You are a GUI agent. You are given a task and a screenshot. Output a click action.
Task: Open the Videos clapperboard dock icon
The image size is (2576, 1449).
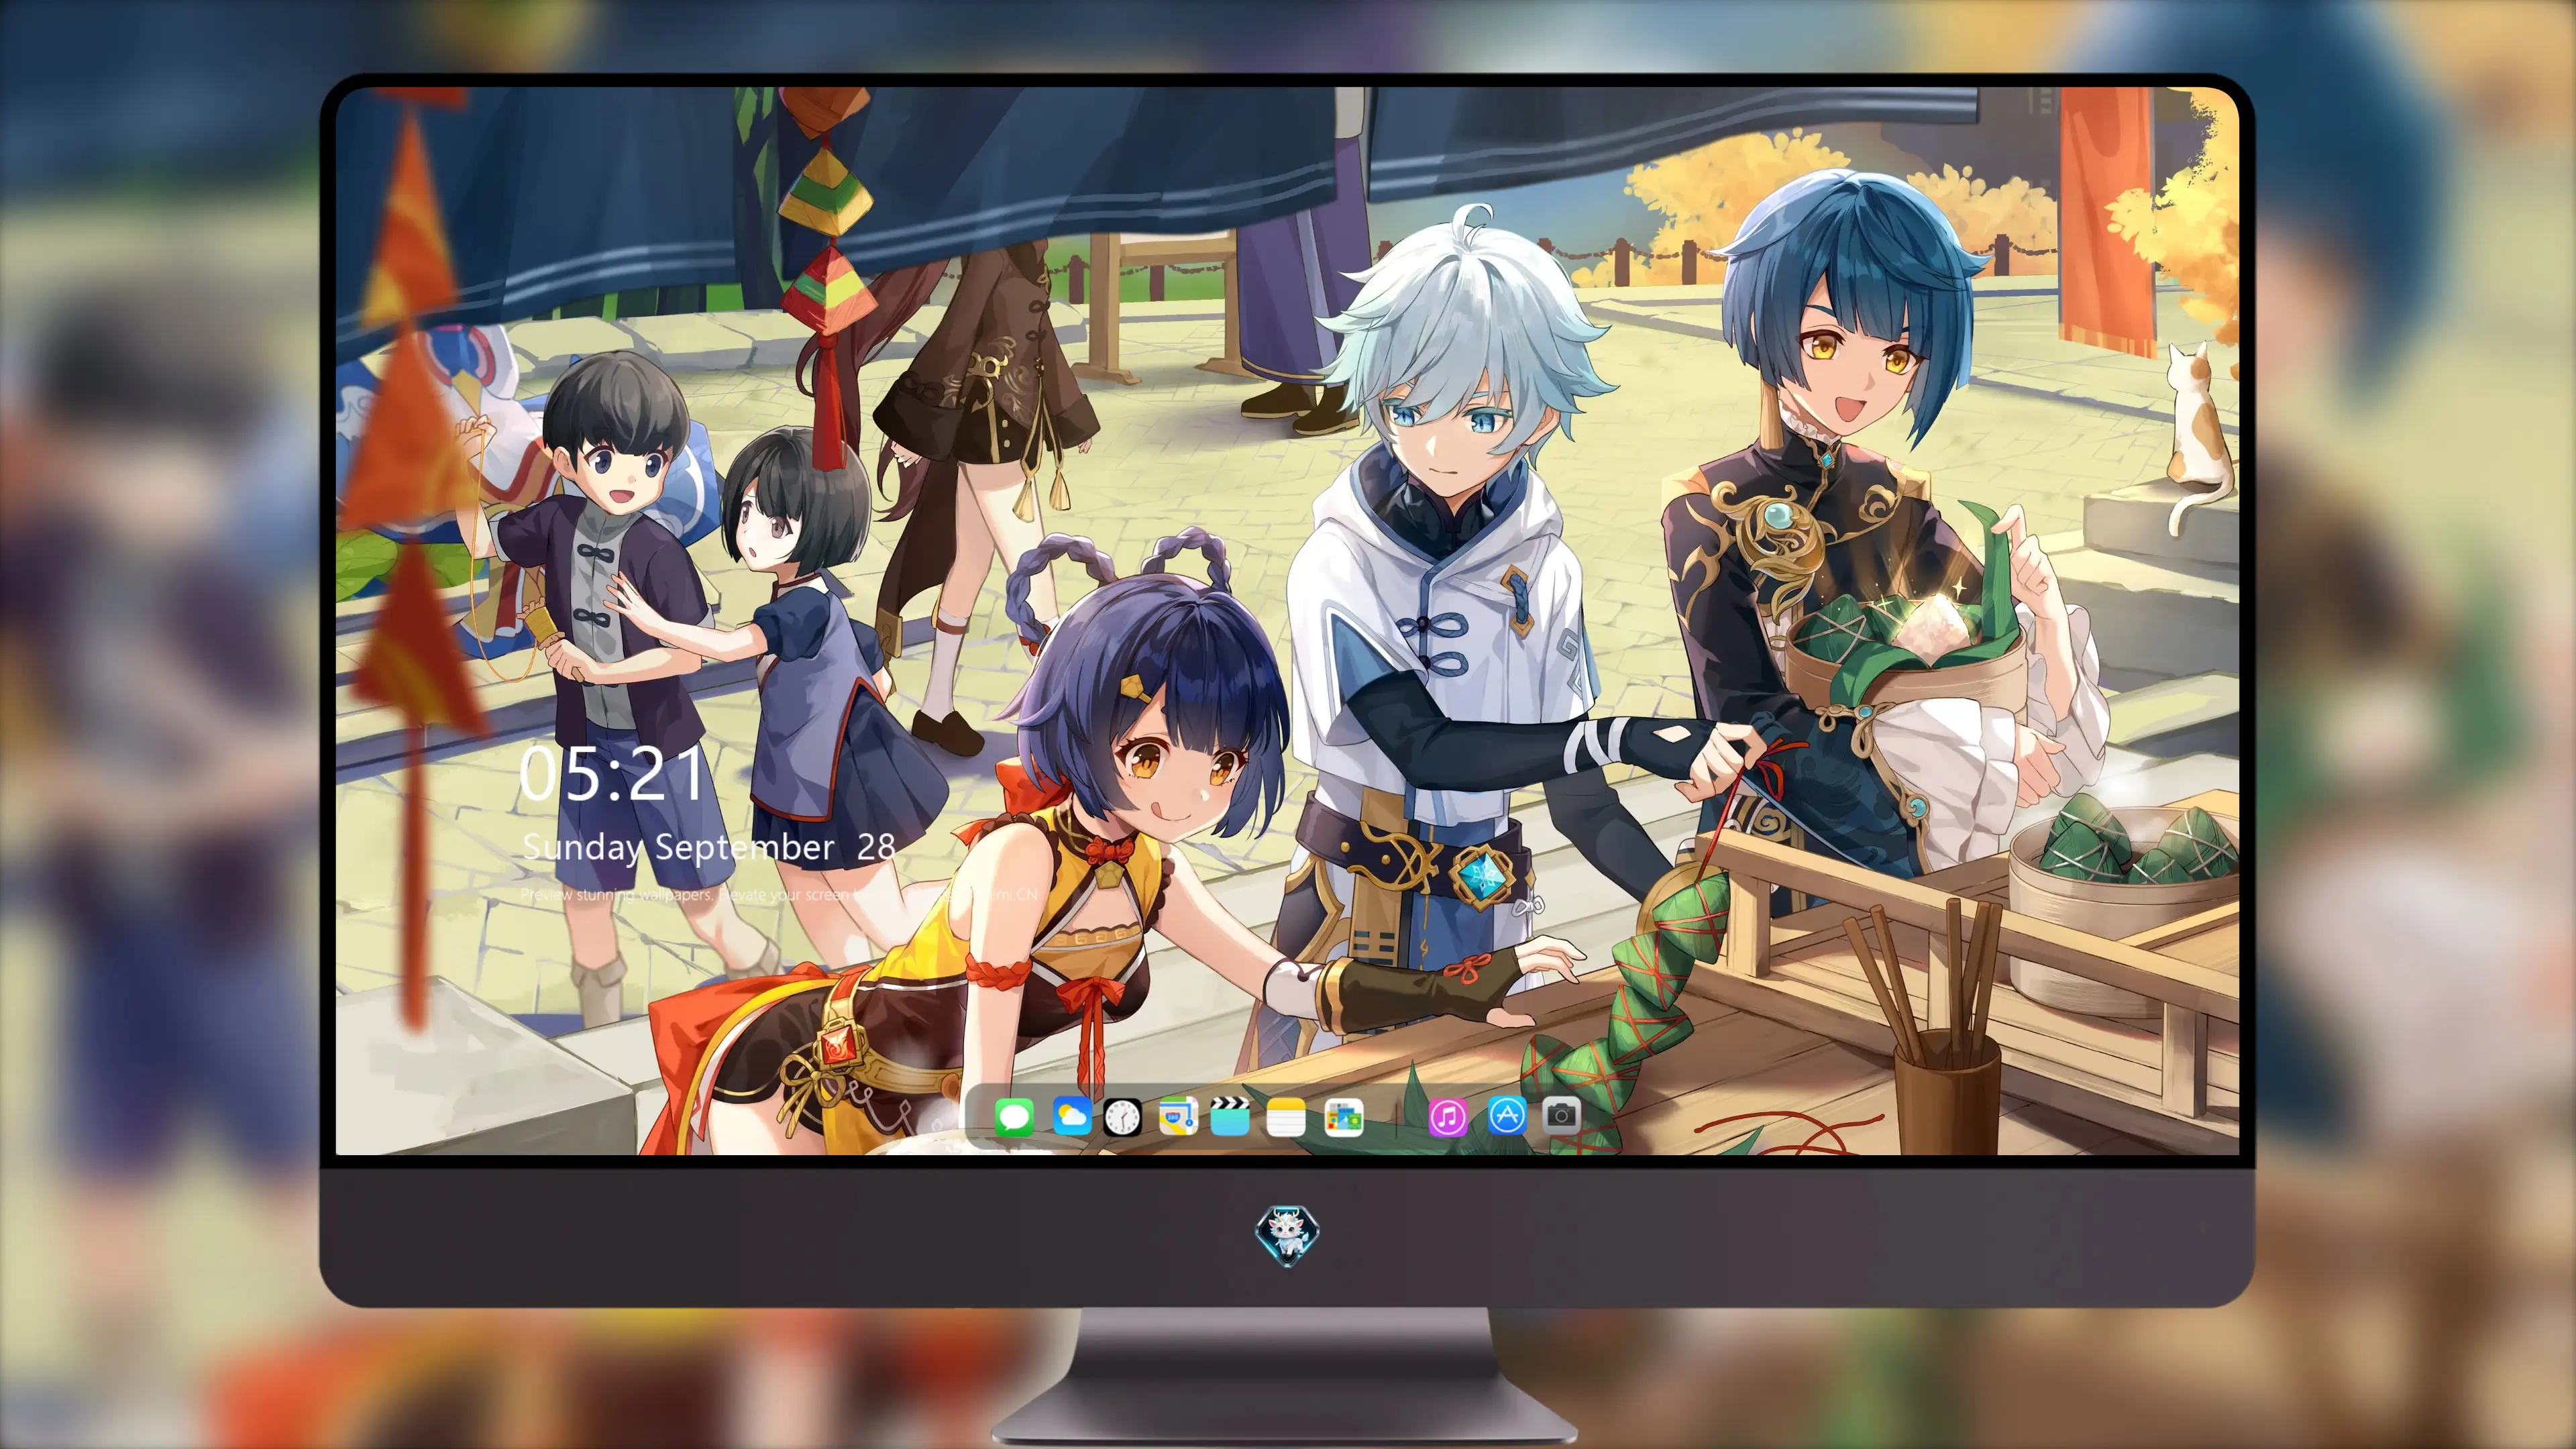pyautogui.click(x=1230, y=1117)
